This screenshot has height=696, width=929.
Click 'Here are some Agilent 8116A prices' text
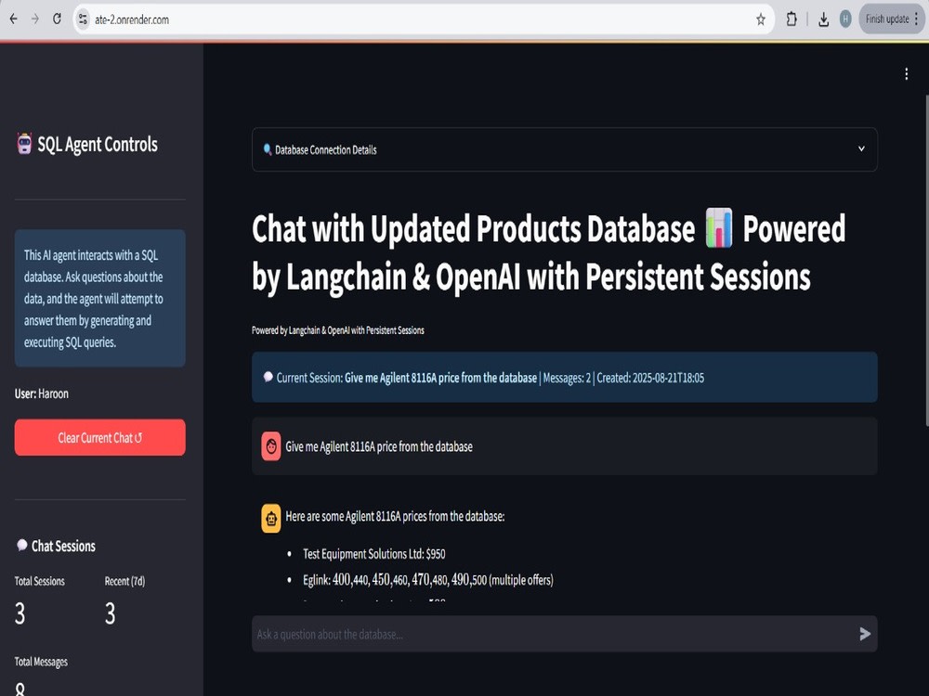(x=395, y=516)
